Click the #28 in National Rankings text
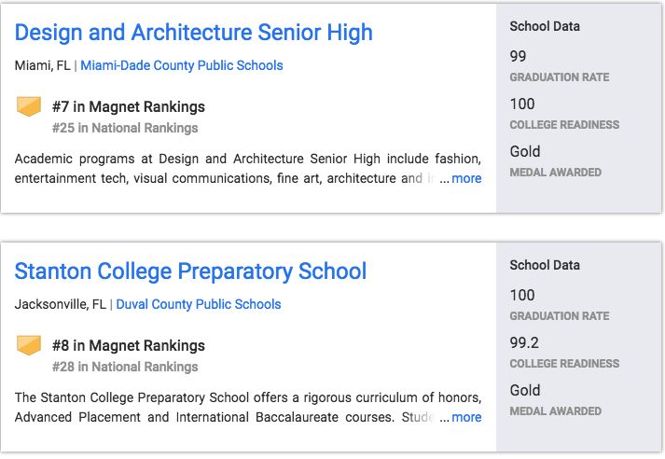665x459 pixels. click(125, 367)
